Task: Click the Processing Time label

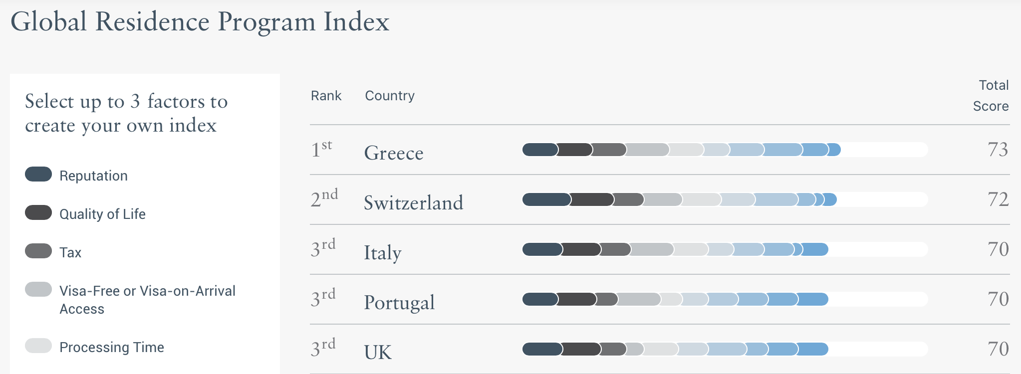Action: point(111,347)
